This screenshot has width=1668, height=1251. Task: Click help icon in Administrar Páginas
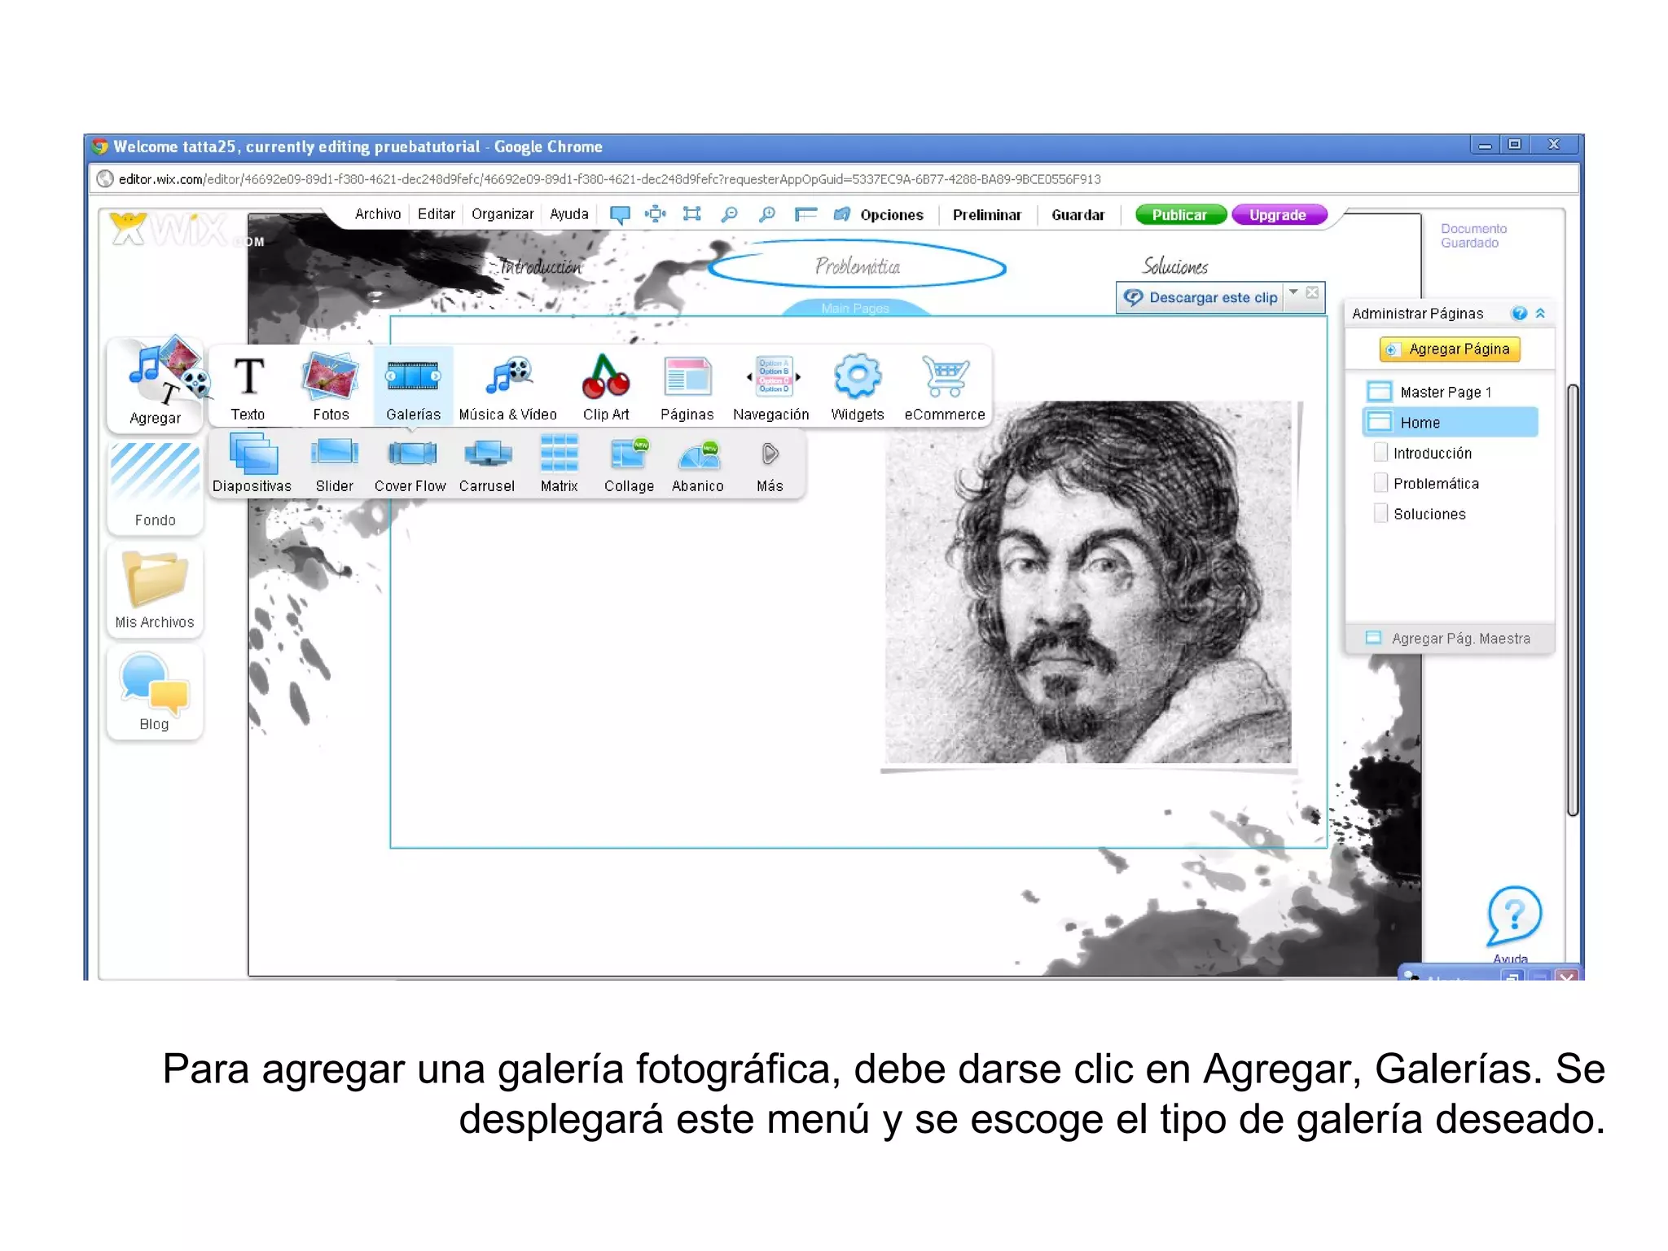point(1519,314)
